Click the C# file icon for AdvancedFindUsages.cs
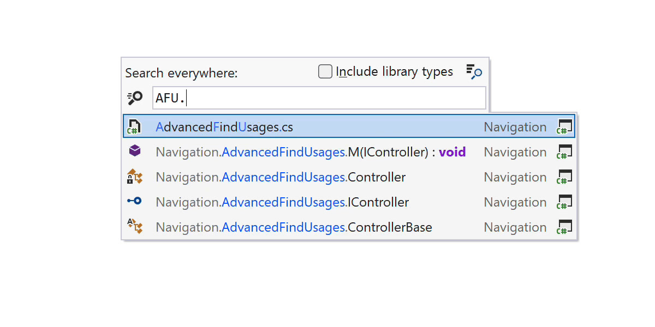 point(134,127)
